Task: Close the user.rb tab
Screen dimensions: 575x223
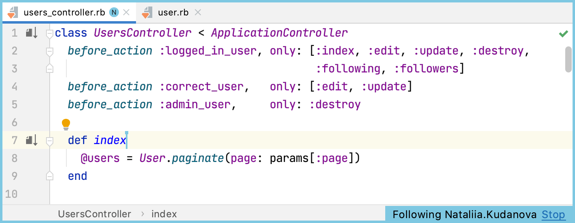Action: click(x=198, y=13)
